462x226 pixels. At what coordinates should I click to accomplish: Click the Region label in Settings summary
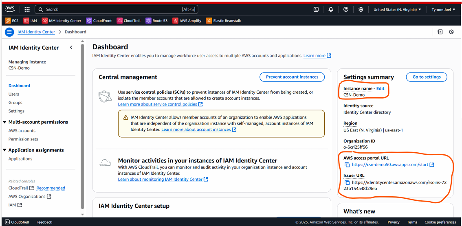350,123
